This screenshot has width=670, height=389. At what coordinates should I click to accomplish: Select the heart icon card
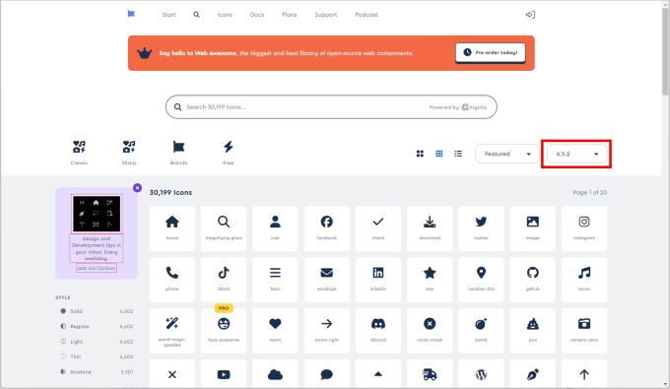(275, 331)
